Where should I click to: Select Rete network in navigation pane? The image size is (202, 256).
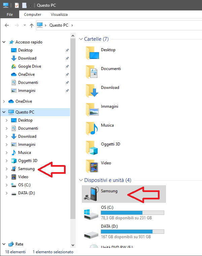(19, 244)
